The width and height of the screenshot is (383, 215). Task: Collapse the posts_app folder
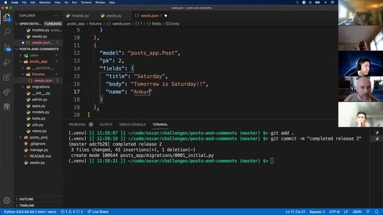[x=38, y=62]
